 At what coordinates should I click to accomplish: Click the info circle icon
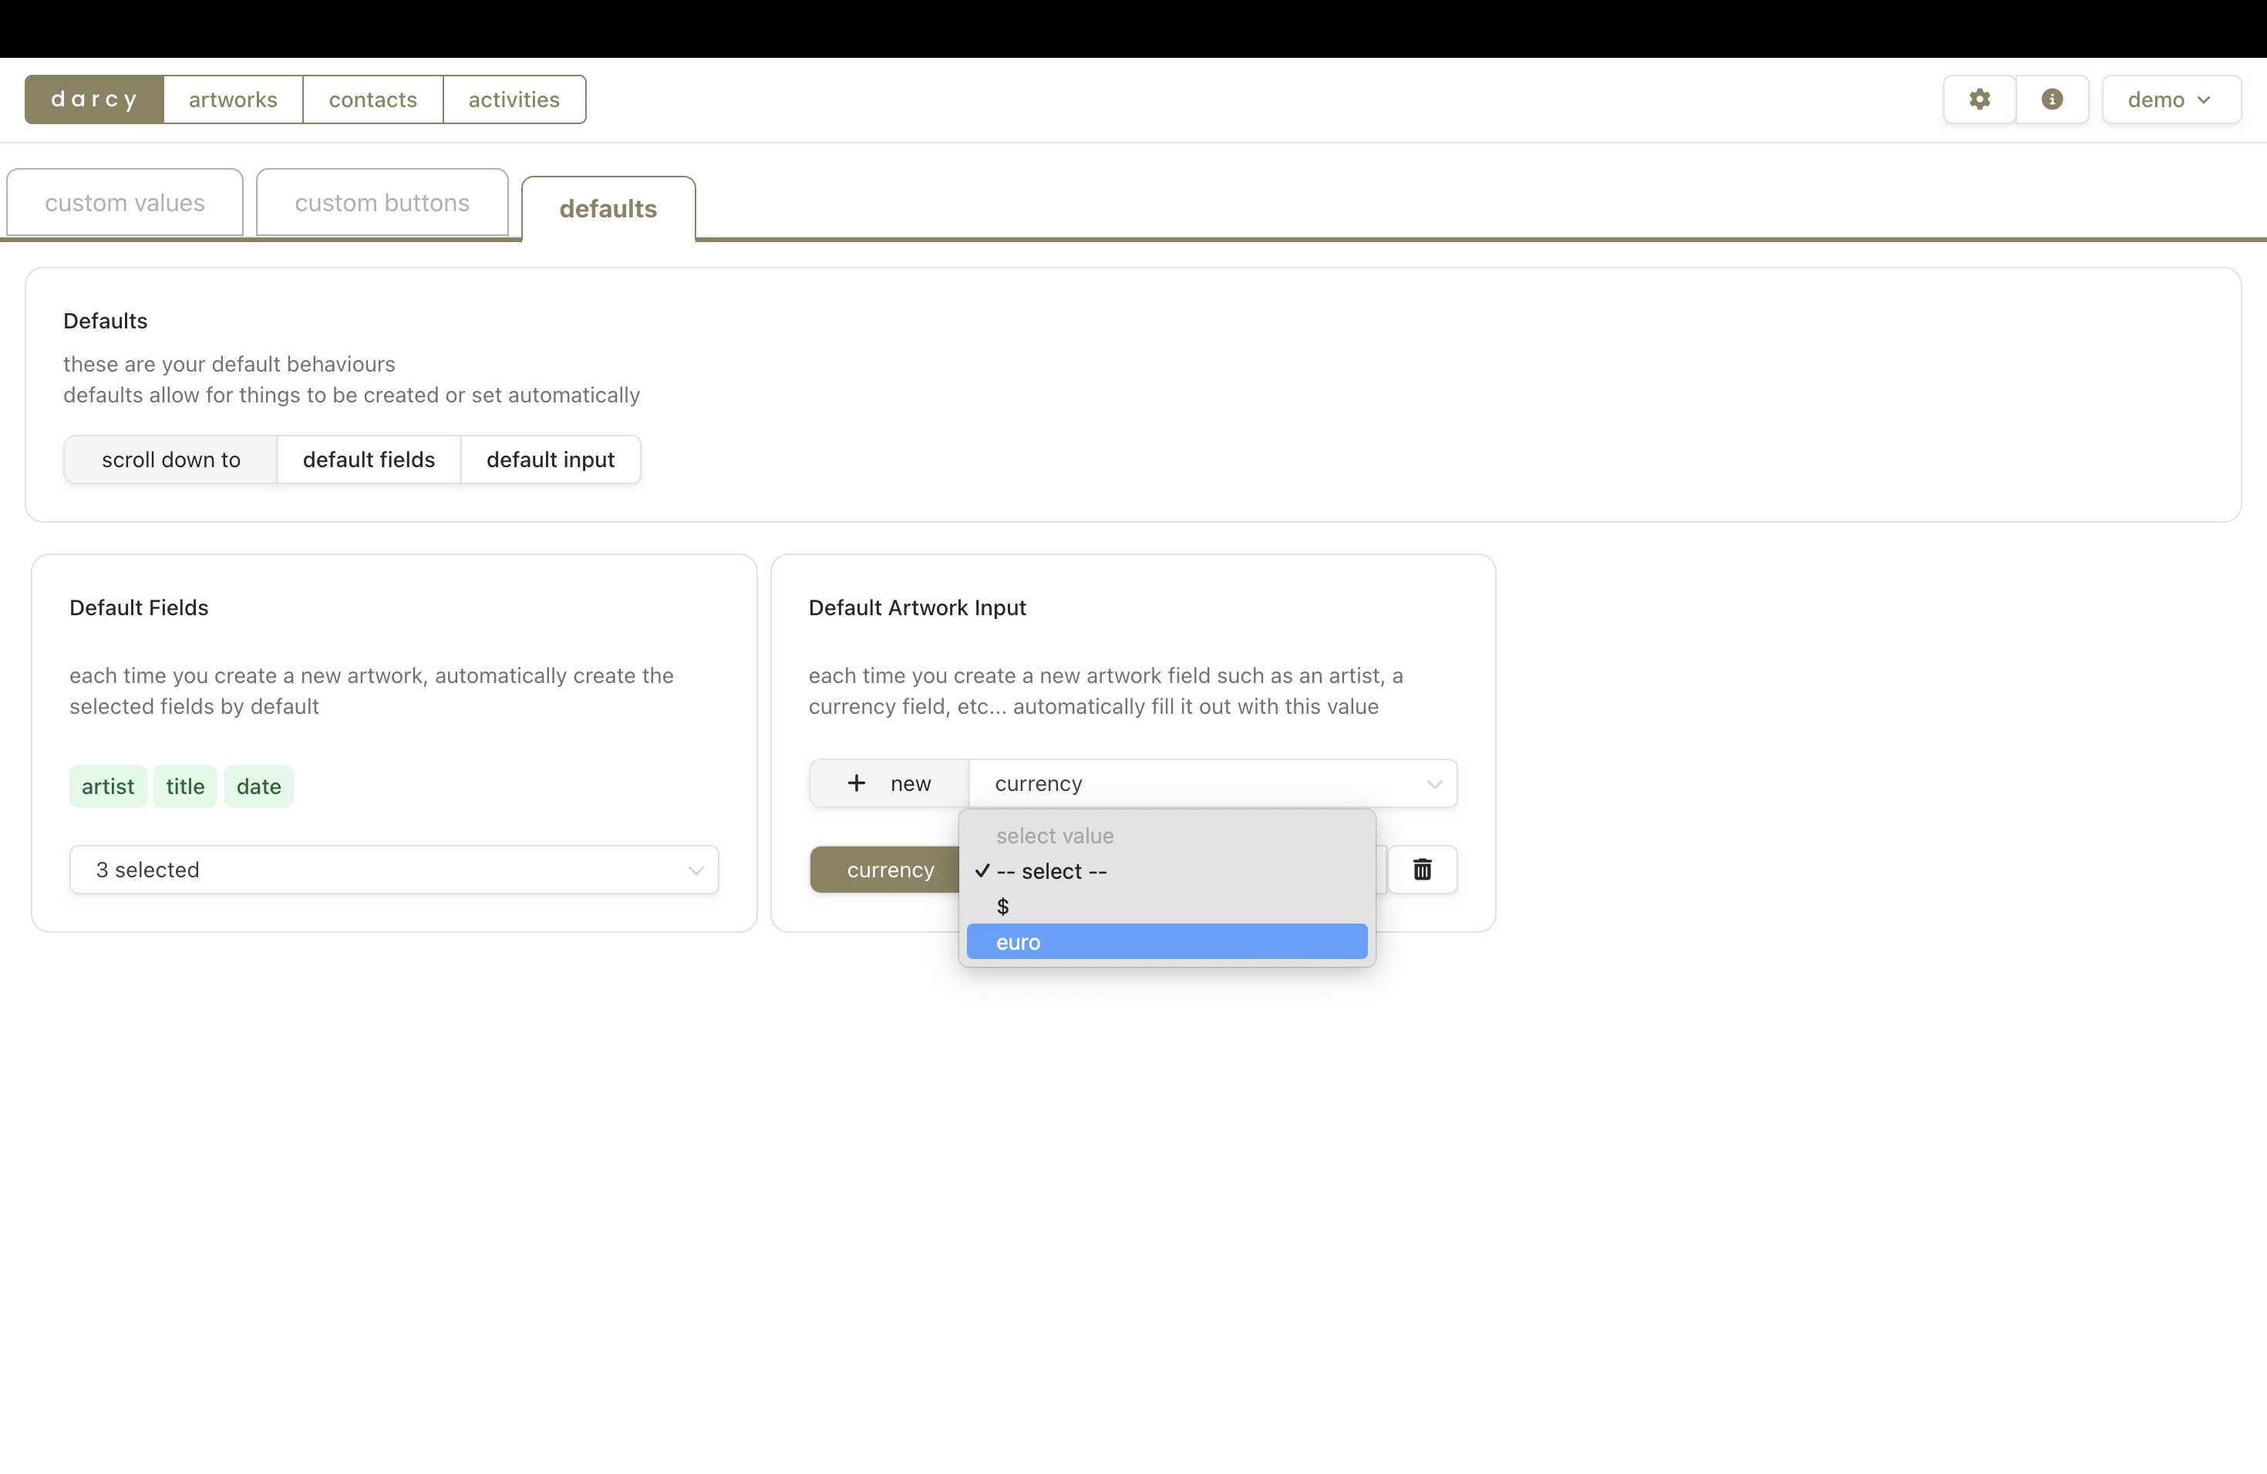[x=2052, y=99]
